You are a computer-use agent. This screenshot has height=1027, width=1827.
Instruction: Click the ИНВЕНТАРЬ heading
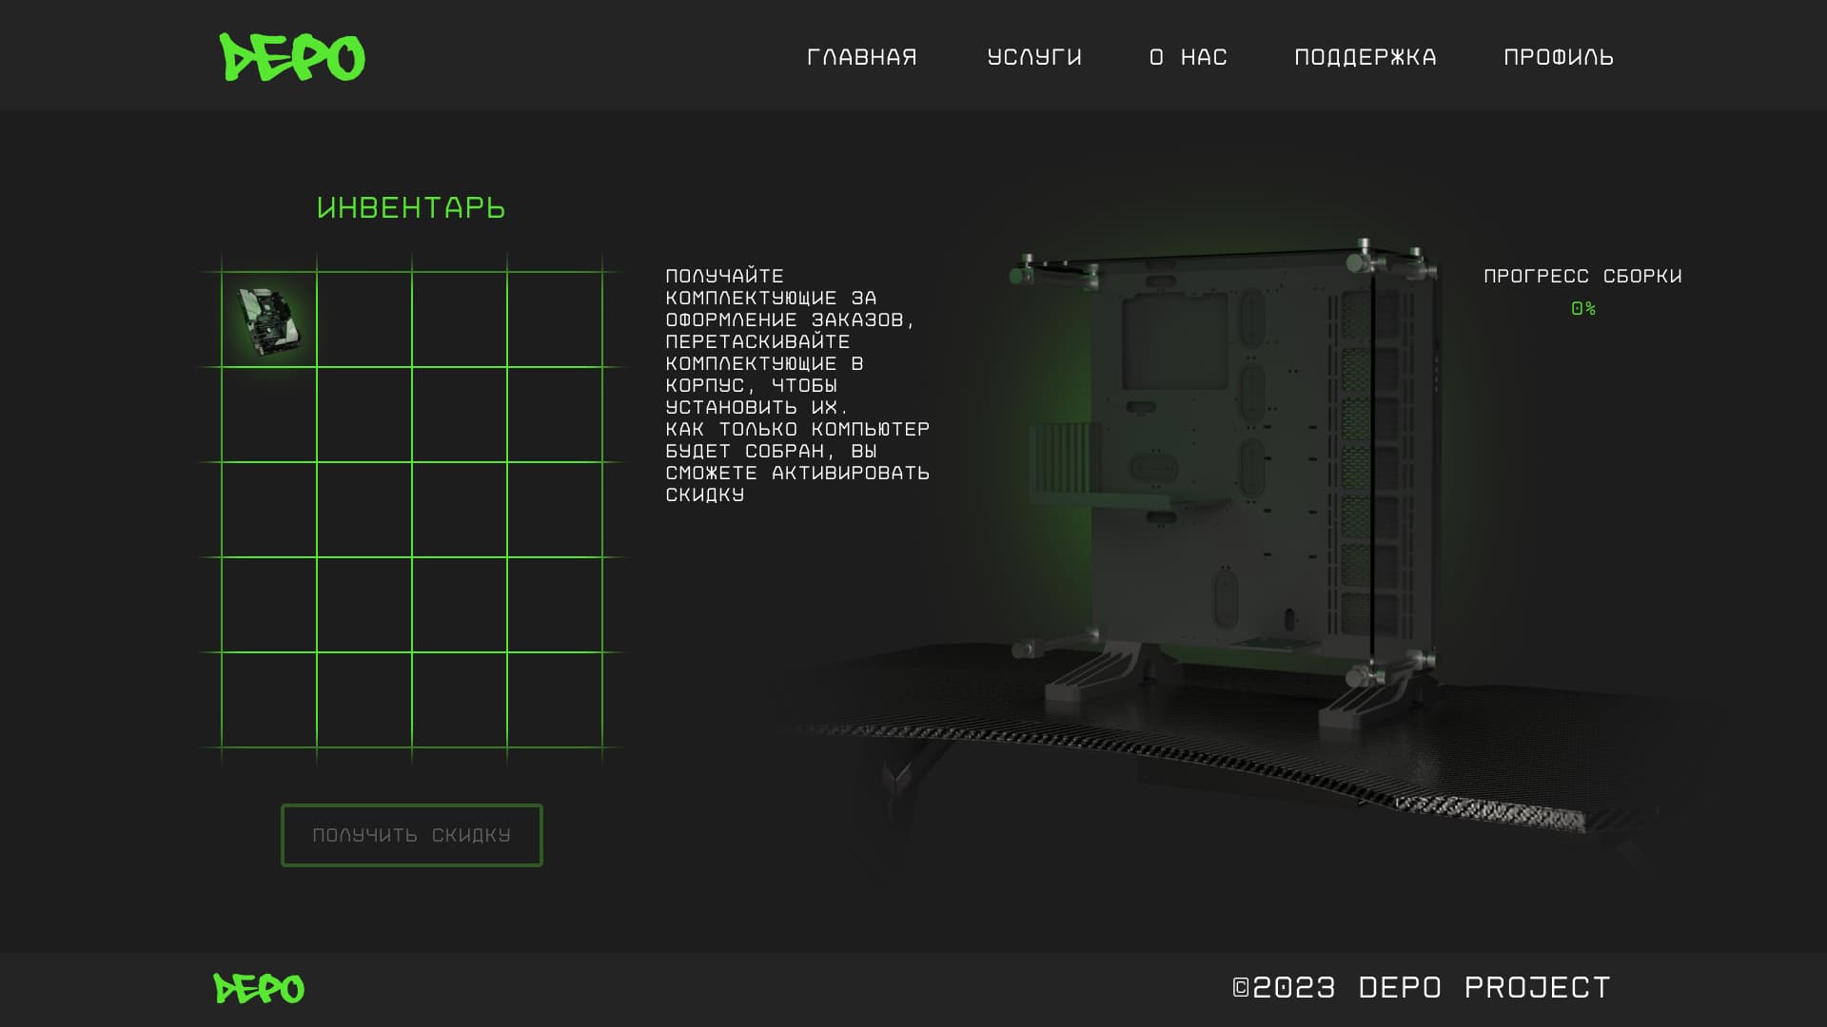tap(411, 207)
